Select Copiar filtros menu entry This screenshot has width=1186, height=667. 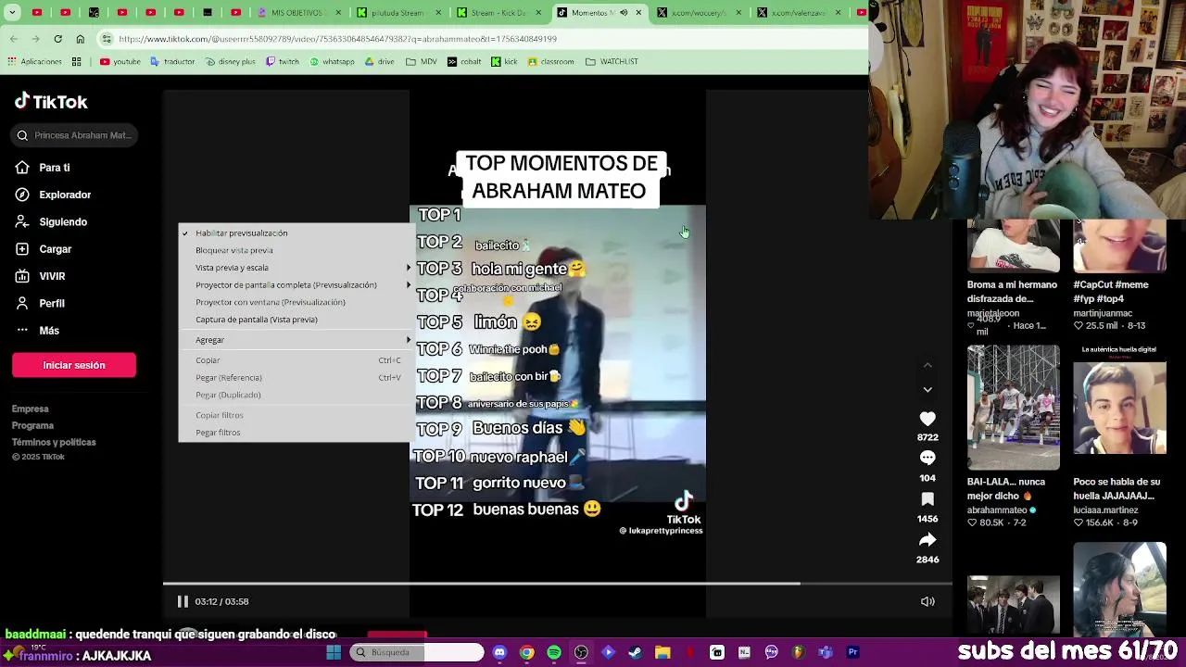point(295,415)
